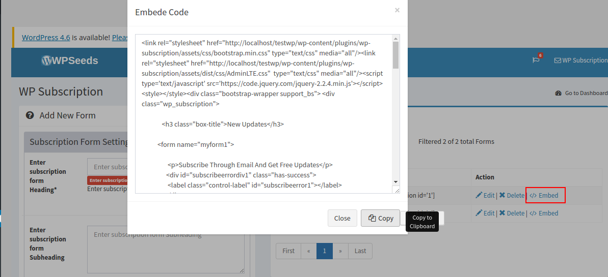
Task: Go to previous page « in pagination
Action: [309, 251]
